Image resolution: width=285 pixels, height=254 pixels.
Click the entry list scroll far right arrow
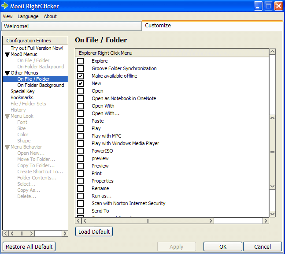(x=266, y=220)
